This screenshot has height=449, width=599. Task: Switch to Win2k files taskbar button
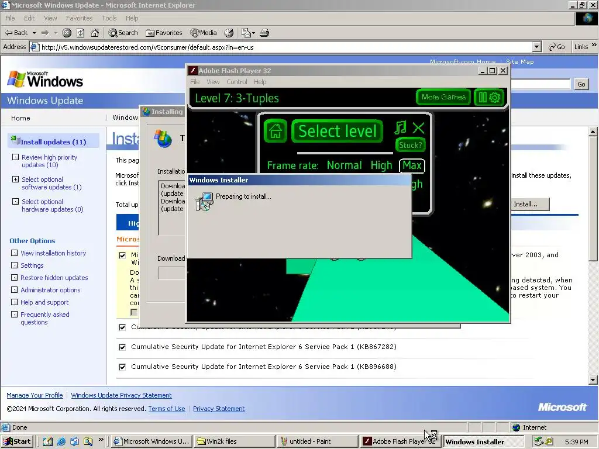[x=234, y=441]
